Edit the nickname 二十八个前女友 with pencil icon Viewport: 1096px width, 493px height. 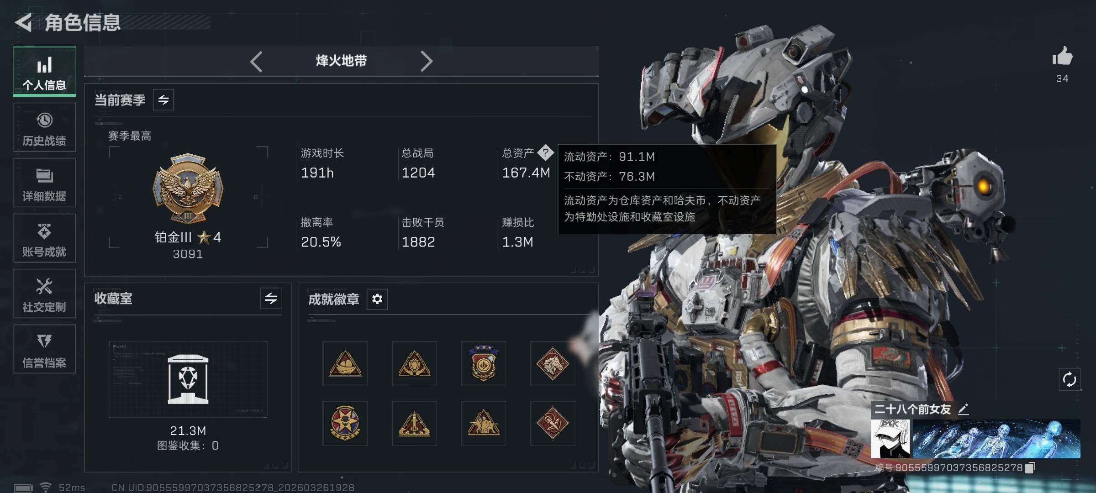point(963,409)
